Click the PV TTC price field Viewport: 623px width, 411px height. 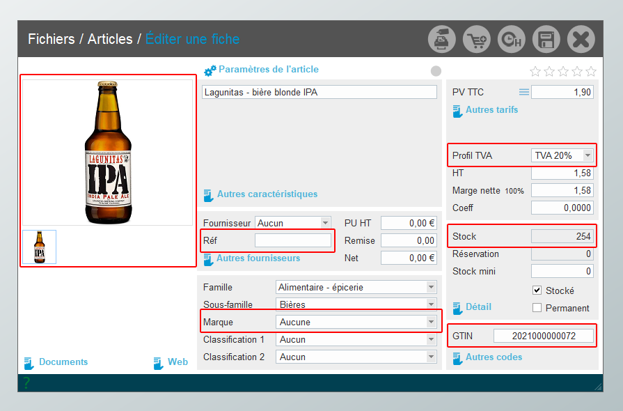(x=562, y=92)
